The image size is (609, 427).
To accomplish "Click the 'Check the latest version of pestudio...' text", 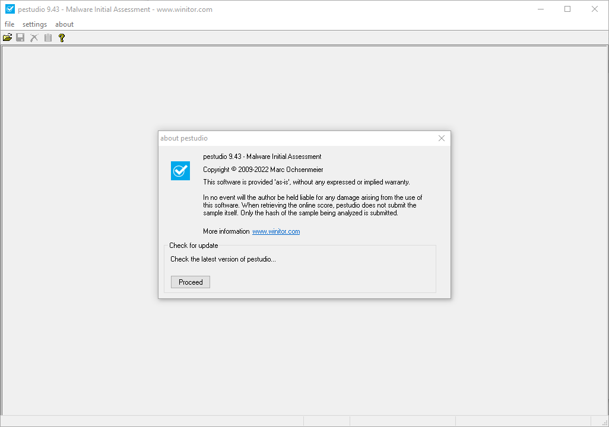I will pyautogui.click(x=223, y=259).
